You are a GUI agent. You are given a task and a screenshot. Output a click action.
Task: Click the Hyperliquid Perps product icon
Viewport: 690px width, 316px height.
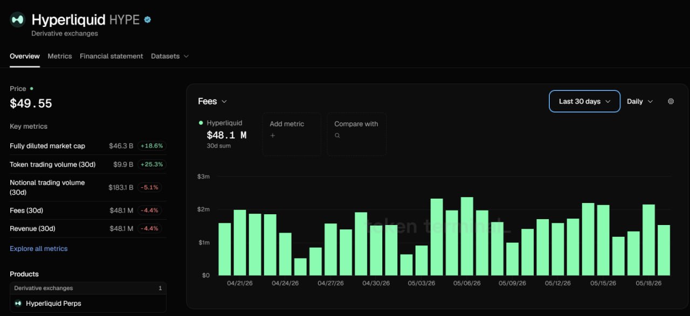[x=18, y=304]
